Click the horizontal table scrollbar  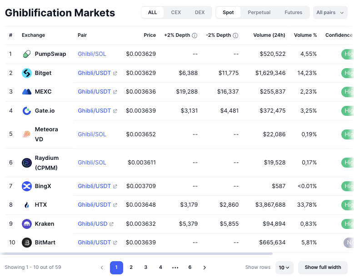tap(136, 253)
